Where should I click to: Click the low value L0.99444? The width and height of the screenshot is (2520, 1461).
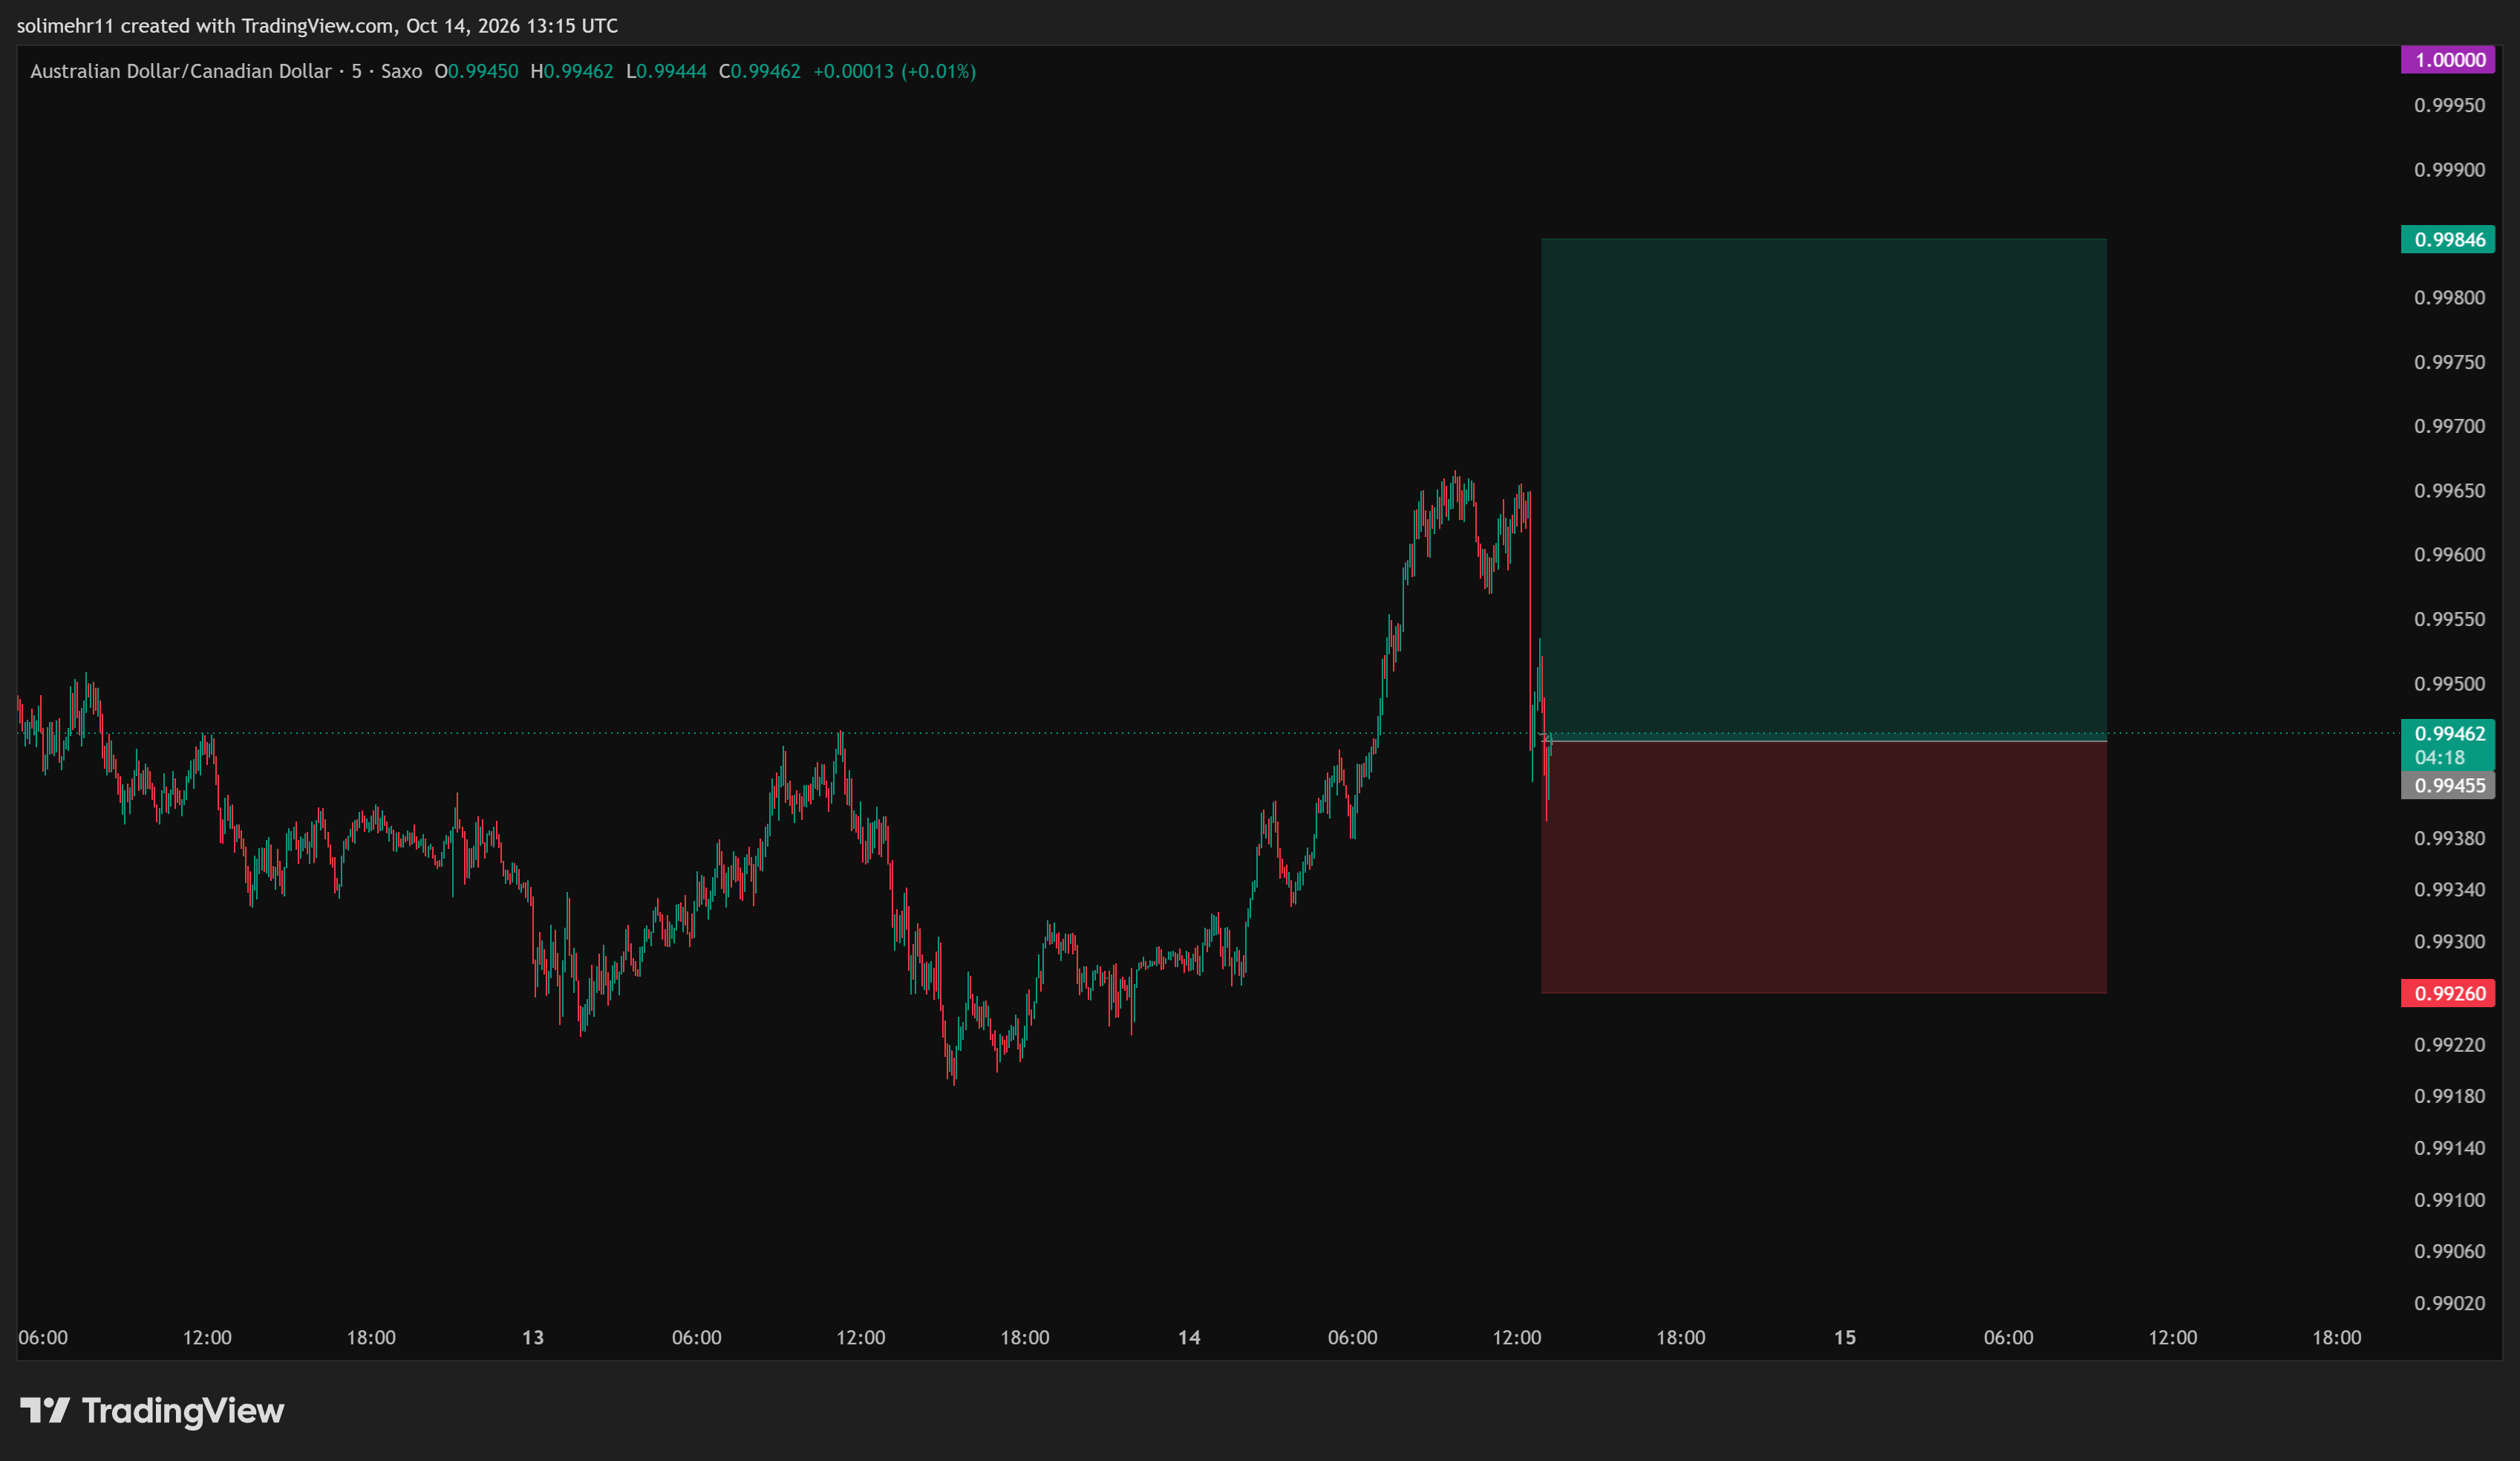pyautogui.click(x=666, y=71)
